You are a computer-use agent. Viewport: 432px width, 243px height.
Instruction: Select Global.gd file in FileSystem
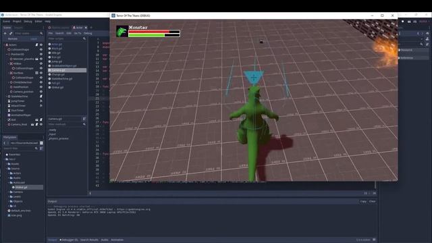tap(21, 188)
